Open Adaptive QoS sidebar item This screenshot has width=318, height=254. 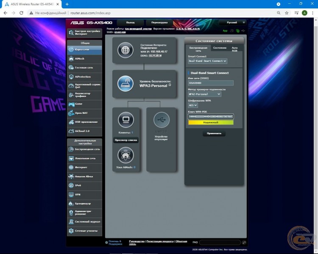(84, 86)
